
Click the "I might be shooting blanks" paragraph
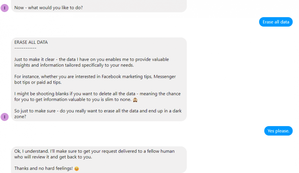(98, 97)
